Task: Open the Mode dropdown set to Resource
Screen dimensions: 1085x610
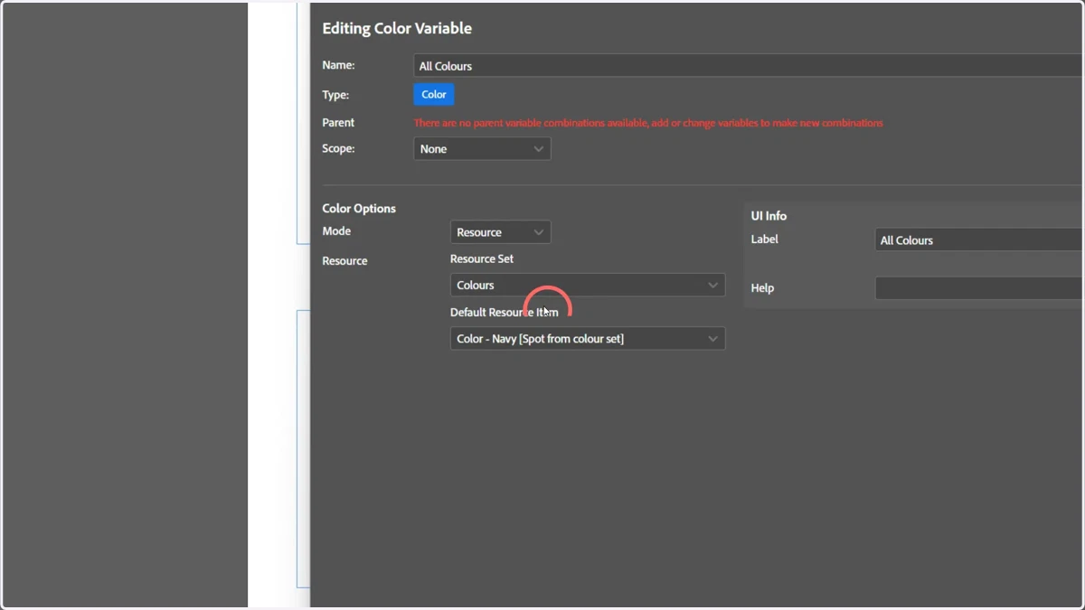Action: pos(500,232)
